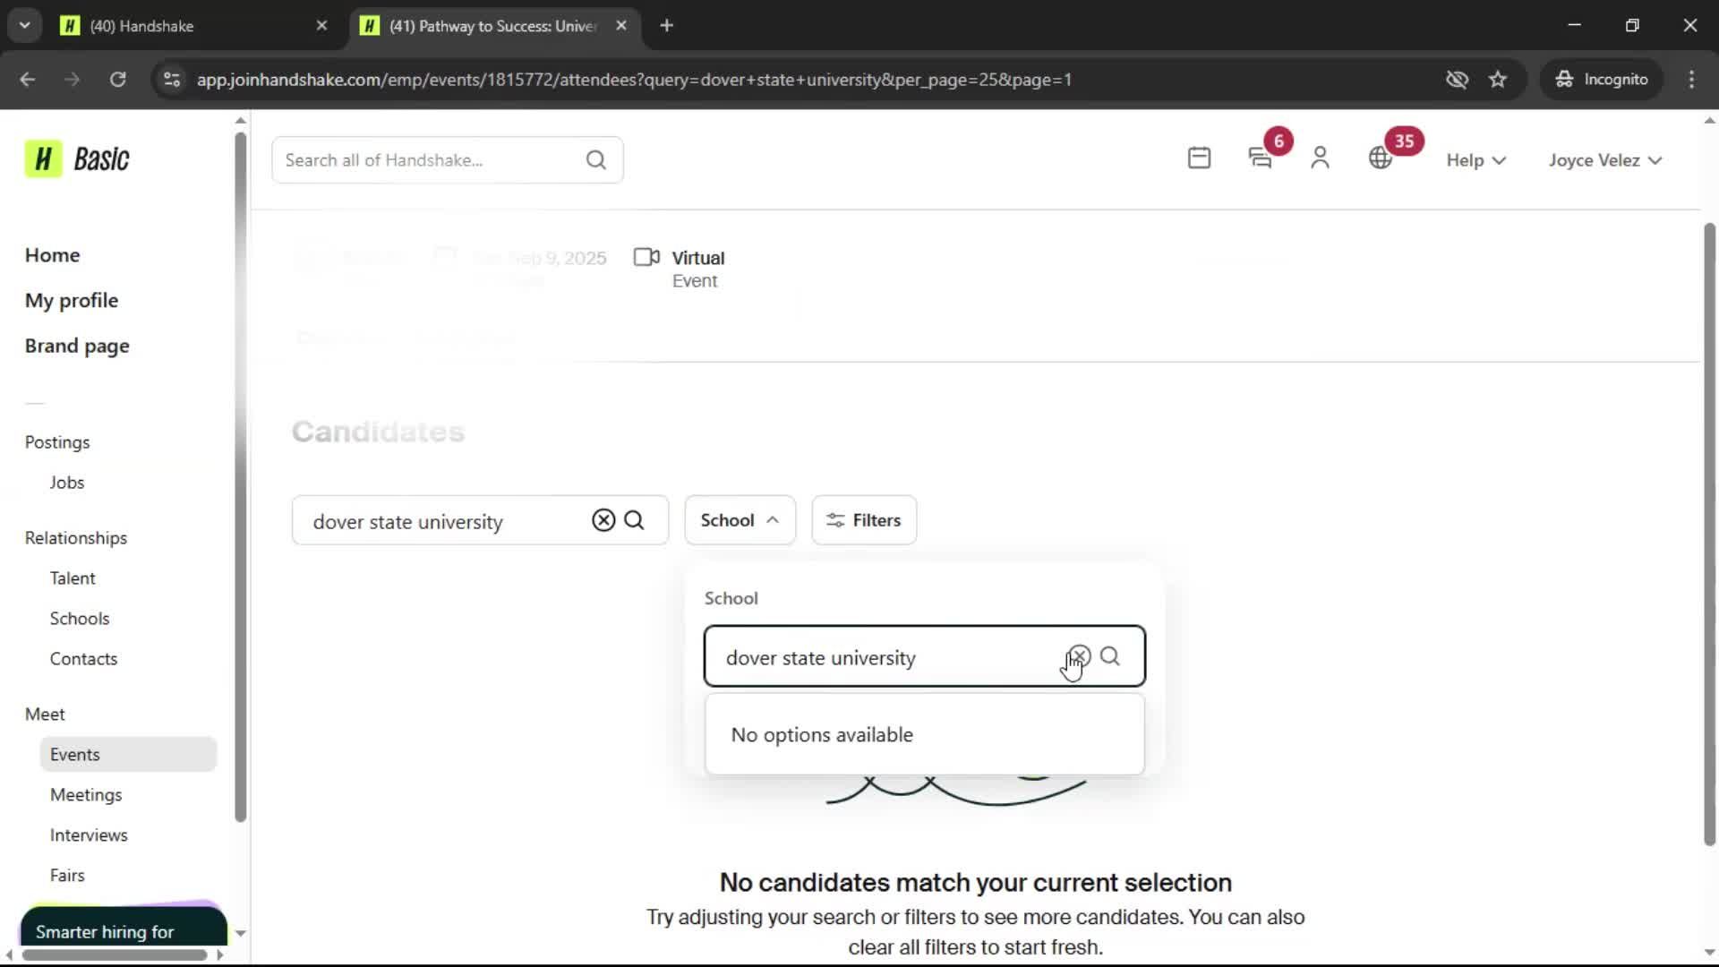Open Jobs under Postings

tap(67, 483)
